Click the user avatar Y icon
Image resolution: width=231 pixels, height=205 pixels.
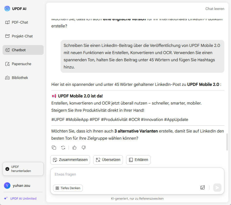[7, 186]
